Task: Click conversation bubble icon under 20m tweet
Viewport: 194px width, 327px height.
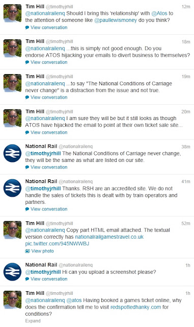Action: (27, 132)
